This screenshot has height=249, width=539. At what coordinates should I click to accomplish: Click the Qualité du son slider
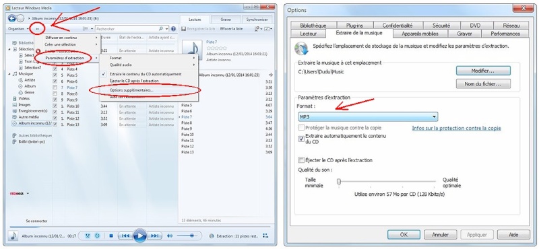[x=387, y=182]
